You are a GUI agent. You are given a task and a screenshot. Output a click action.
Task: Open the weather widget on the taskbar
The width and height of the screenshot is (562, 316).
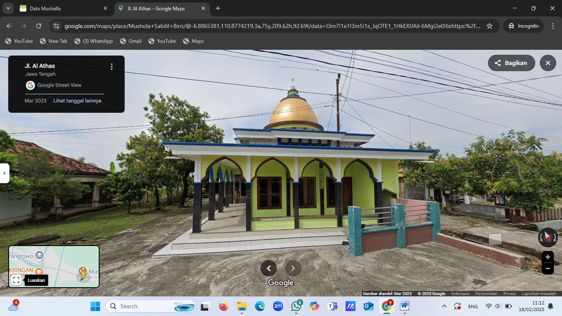[x=13, y=306]
